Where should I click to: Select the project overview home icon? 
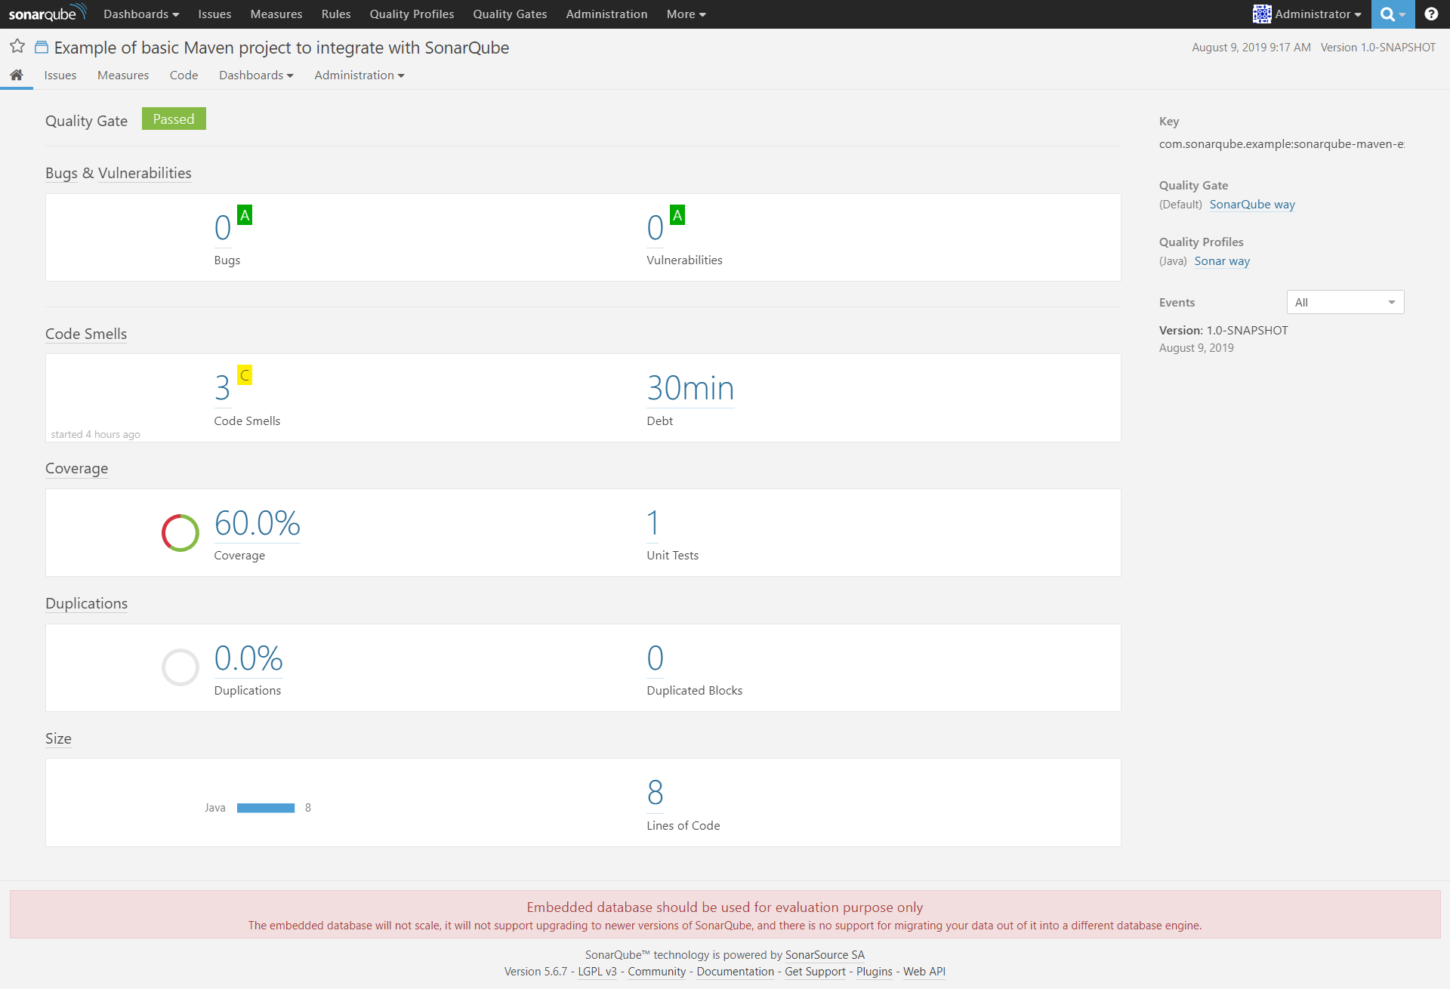coord(17,75)
